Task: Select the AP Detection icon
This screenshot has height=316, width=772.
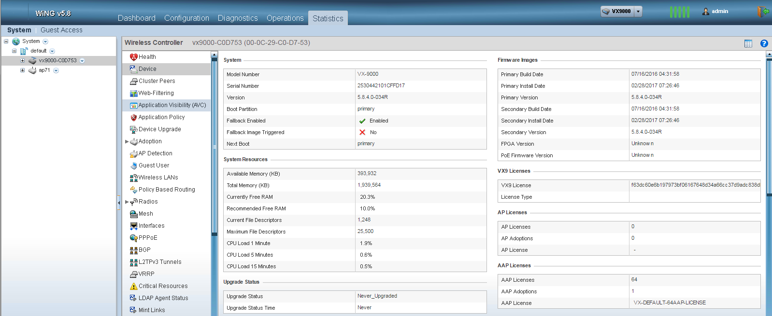Action: 134,153
